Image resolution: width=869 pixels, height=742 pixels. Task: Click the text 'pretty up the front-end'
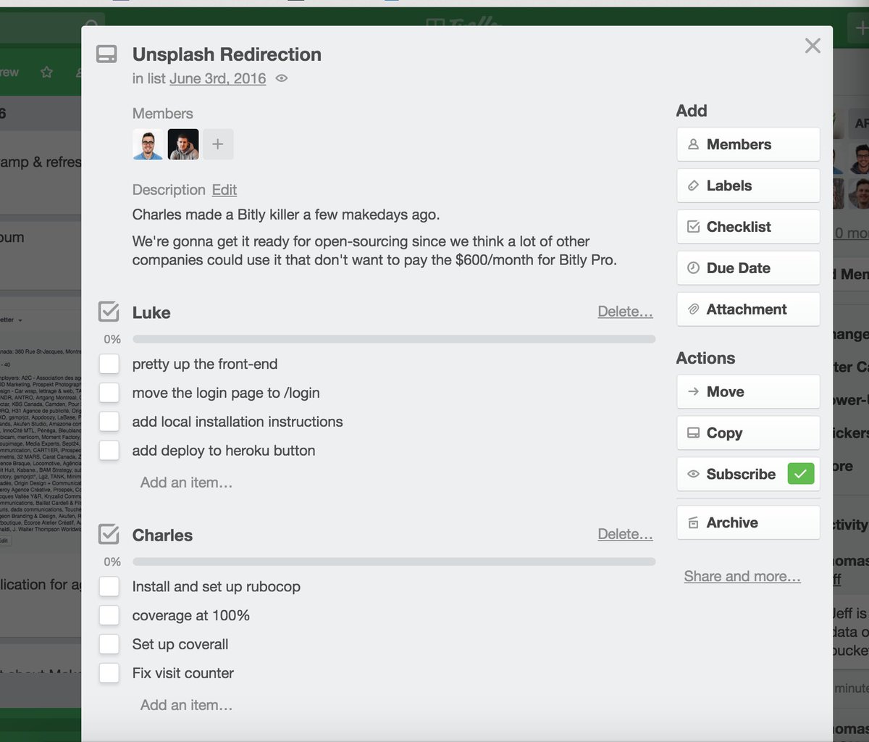click(205, 364)
